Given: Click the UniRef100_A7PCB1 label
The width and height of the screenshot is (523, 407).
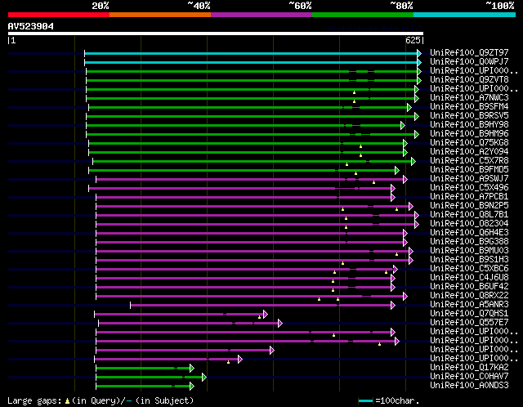Looking at the screenshot, I should point(469,196).
